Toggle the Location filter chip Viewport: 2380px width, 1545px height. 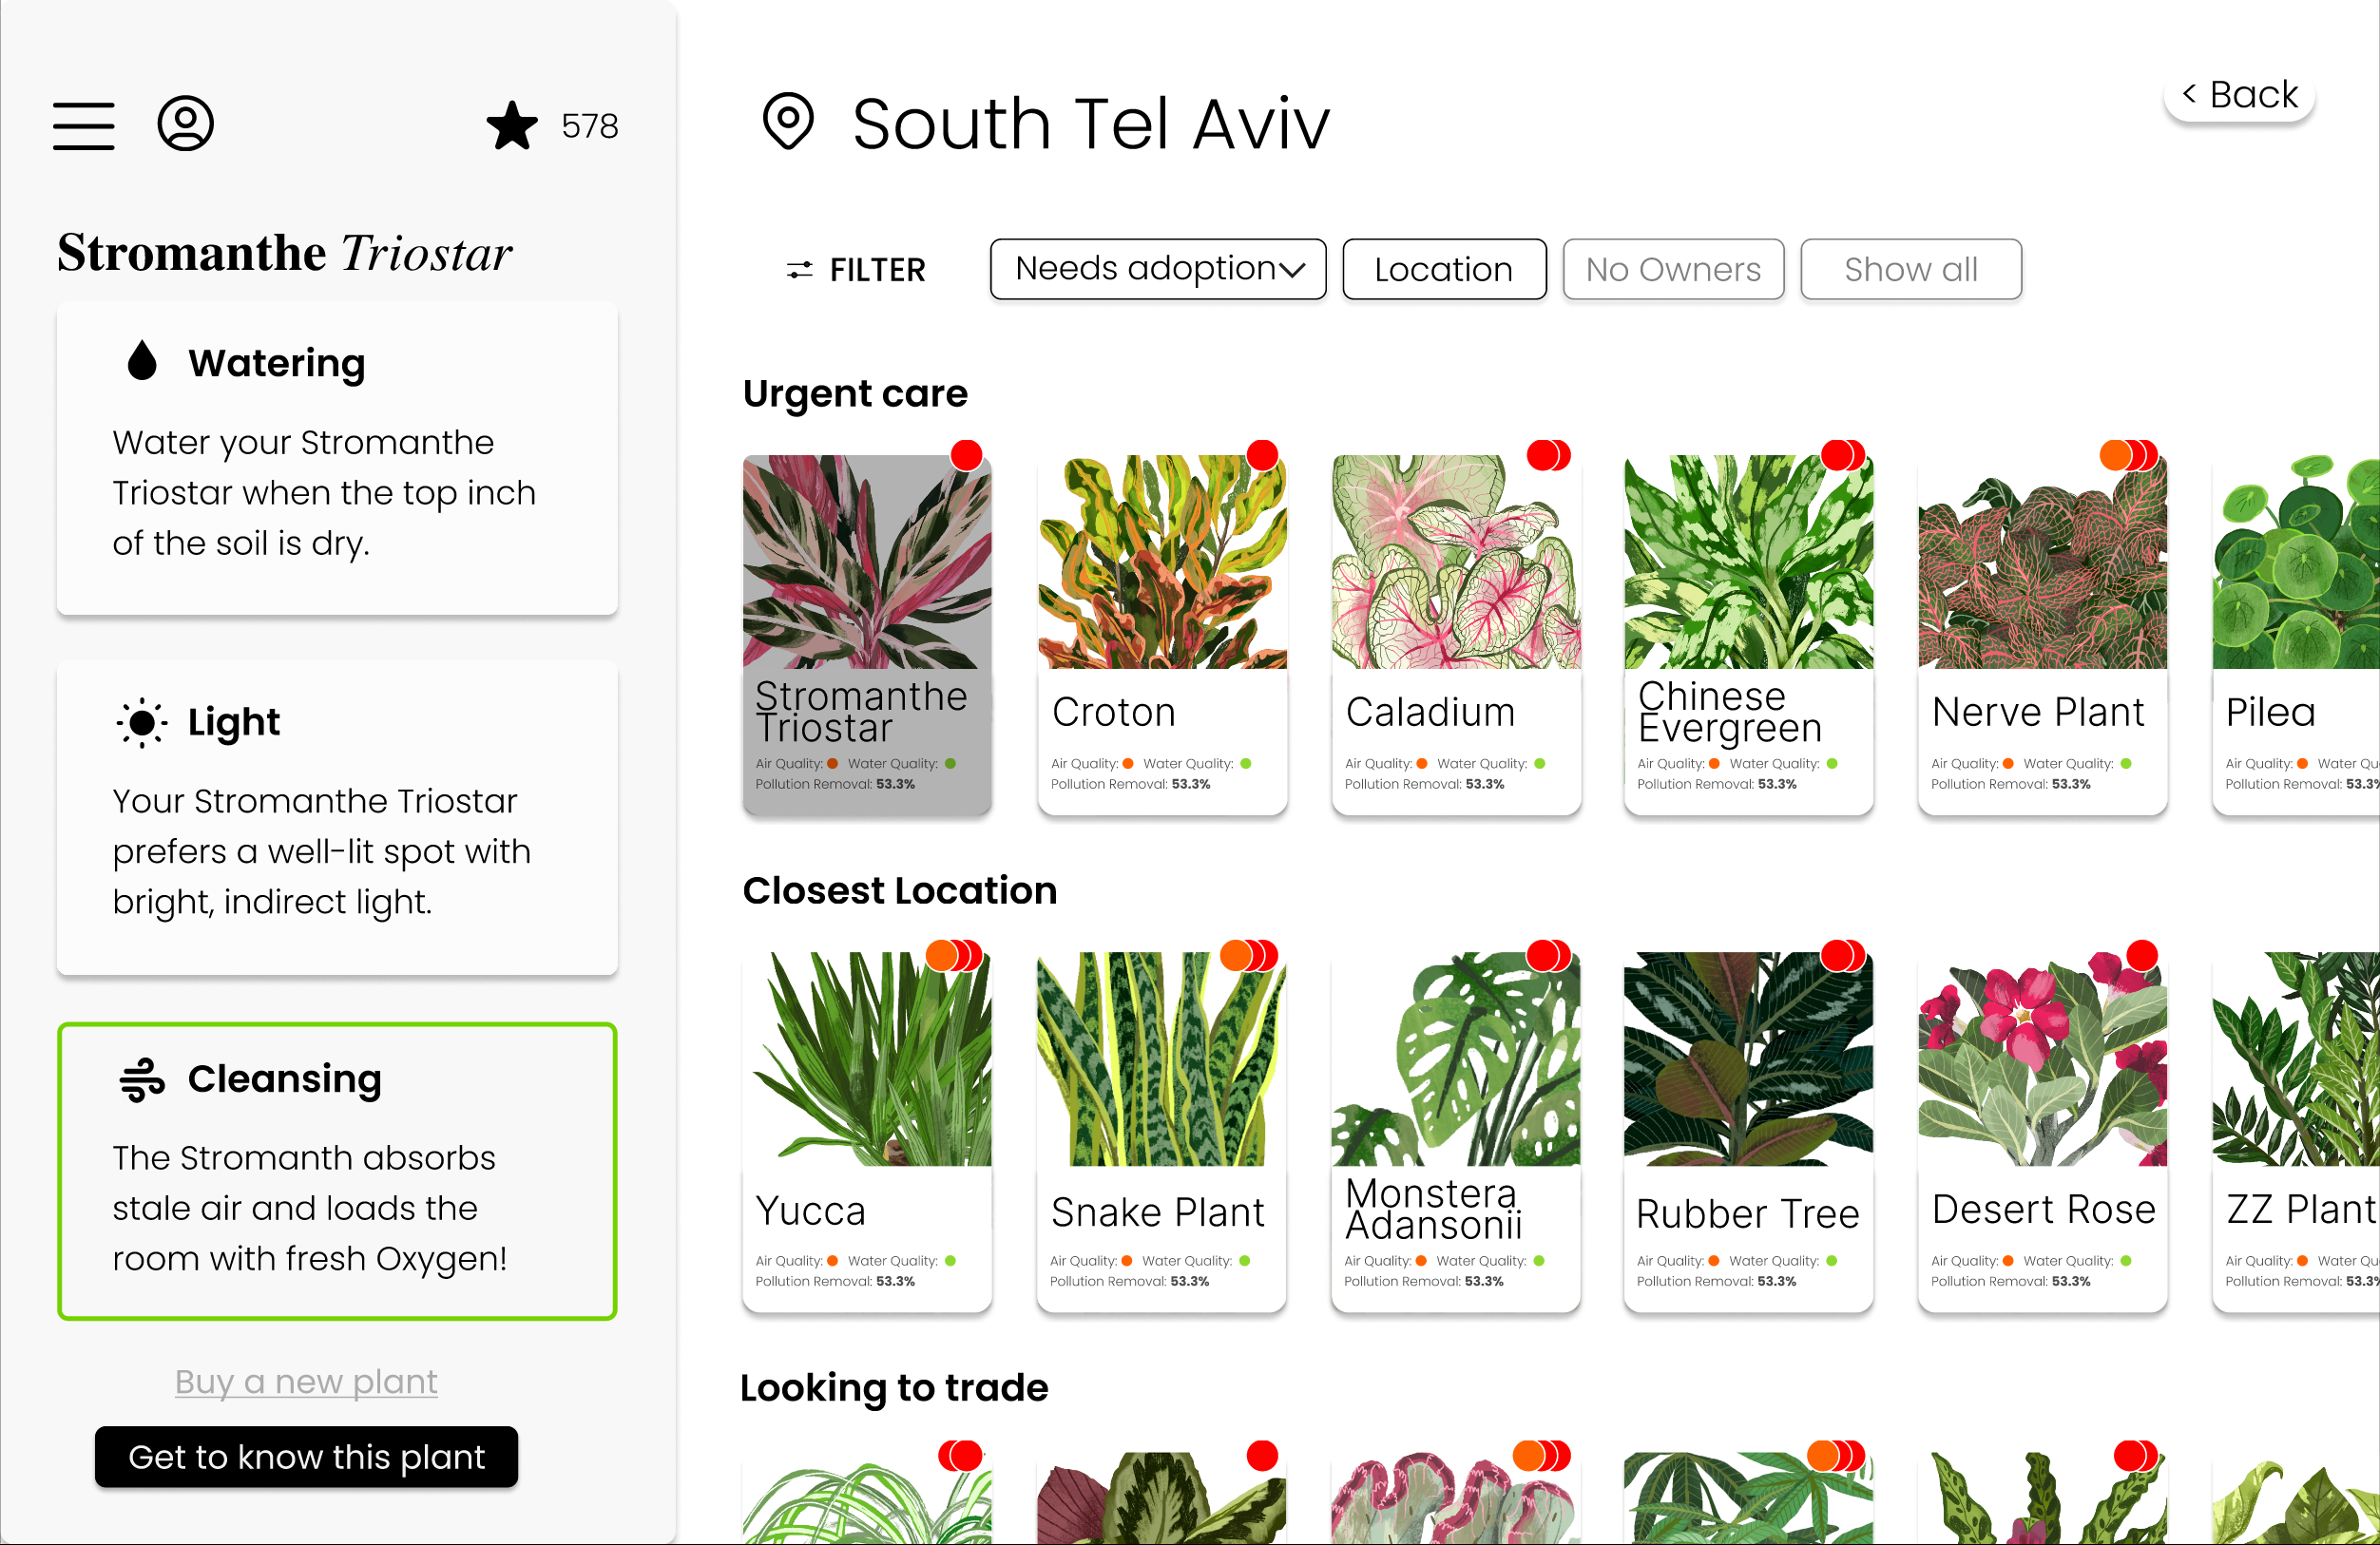click(1444, 269)
